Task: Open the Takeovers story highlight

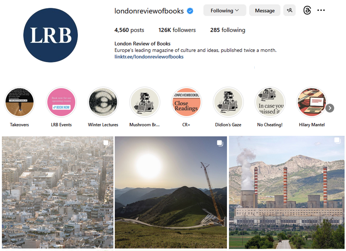Action: click(x=19, y=102)
